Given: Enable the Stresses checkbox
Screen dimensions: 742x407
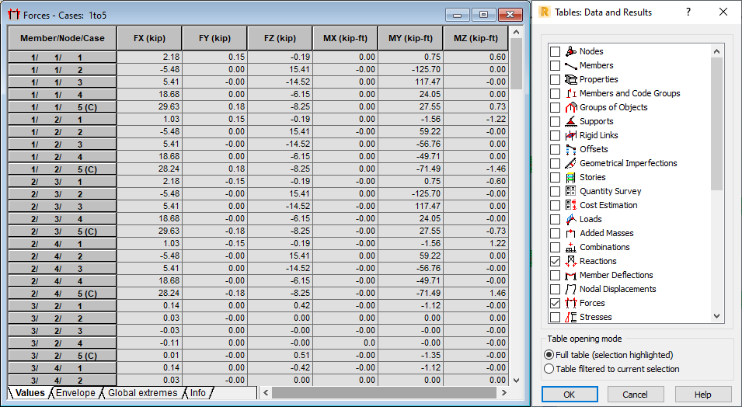Looking at the screenshot, I should [555, 317].
